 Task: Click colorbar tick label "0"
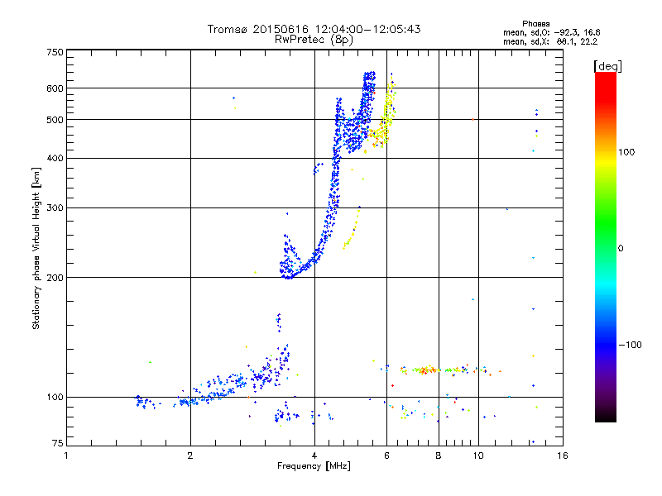click(621, 249)
